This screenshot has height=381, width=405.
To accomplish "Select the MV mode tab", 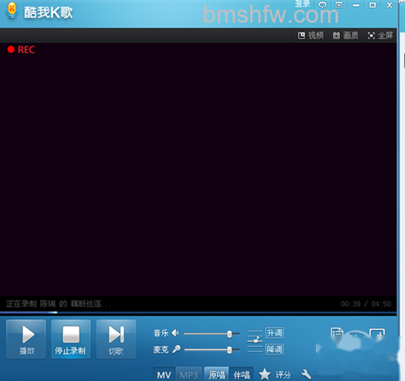I will click(x=164, y=375).
